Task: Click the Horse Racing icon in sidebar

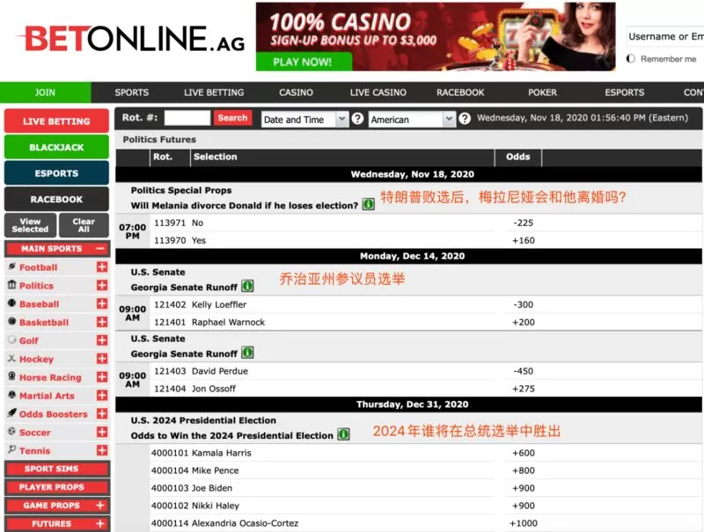Action: [x=12, y=376]
